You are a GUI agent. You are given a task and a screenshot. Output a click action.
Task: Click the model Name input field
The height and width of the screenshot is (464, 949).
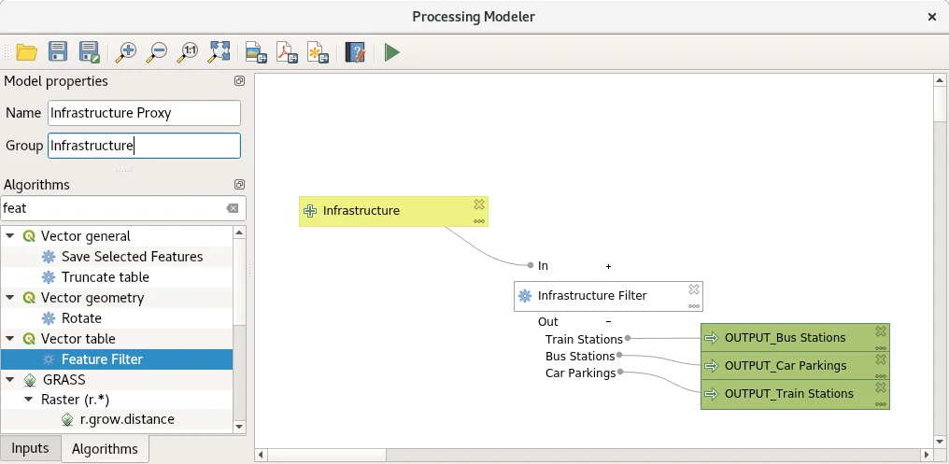point(144,113)
